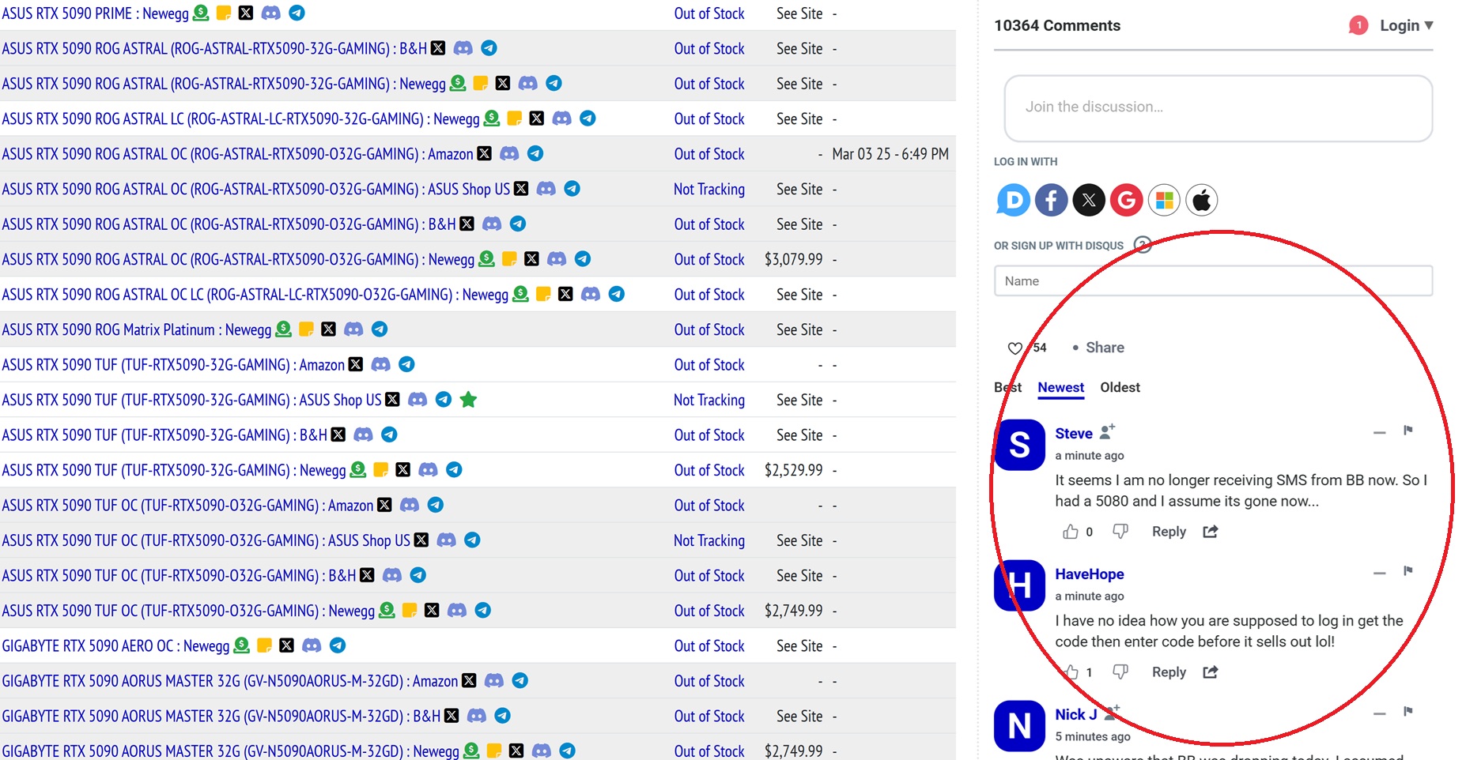Log in with Facebook icon
The height and width of the screenshot is (760, 1466).
click(x=1051, y=201)
